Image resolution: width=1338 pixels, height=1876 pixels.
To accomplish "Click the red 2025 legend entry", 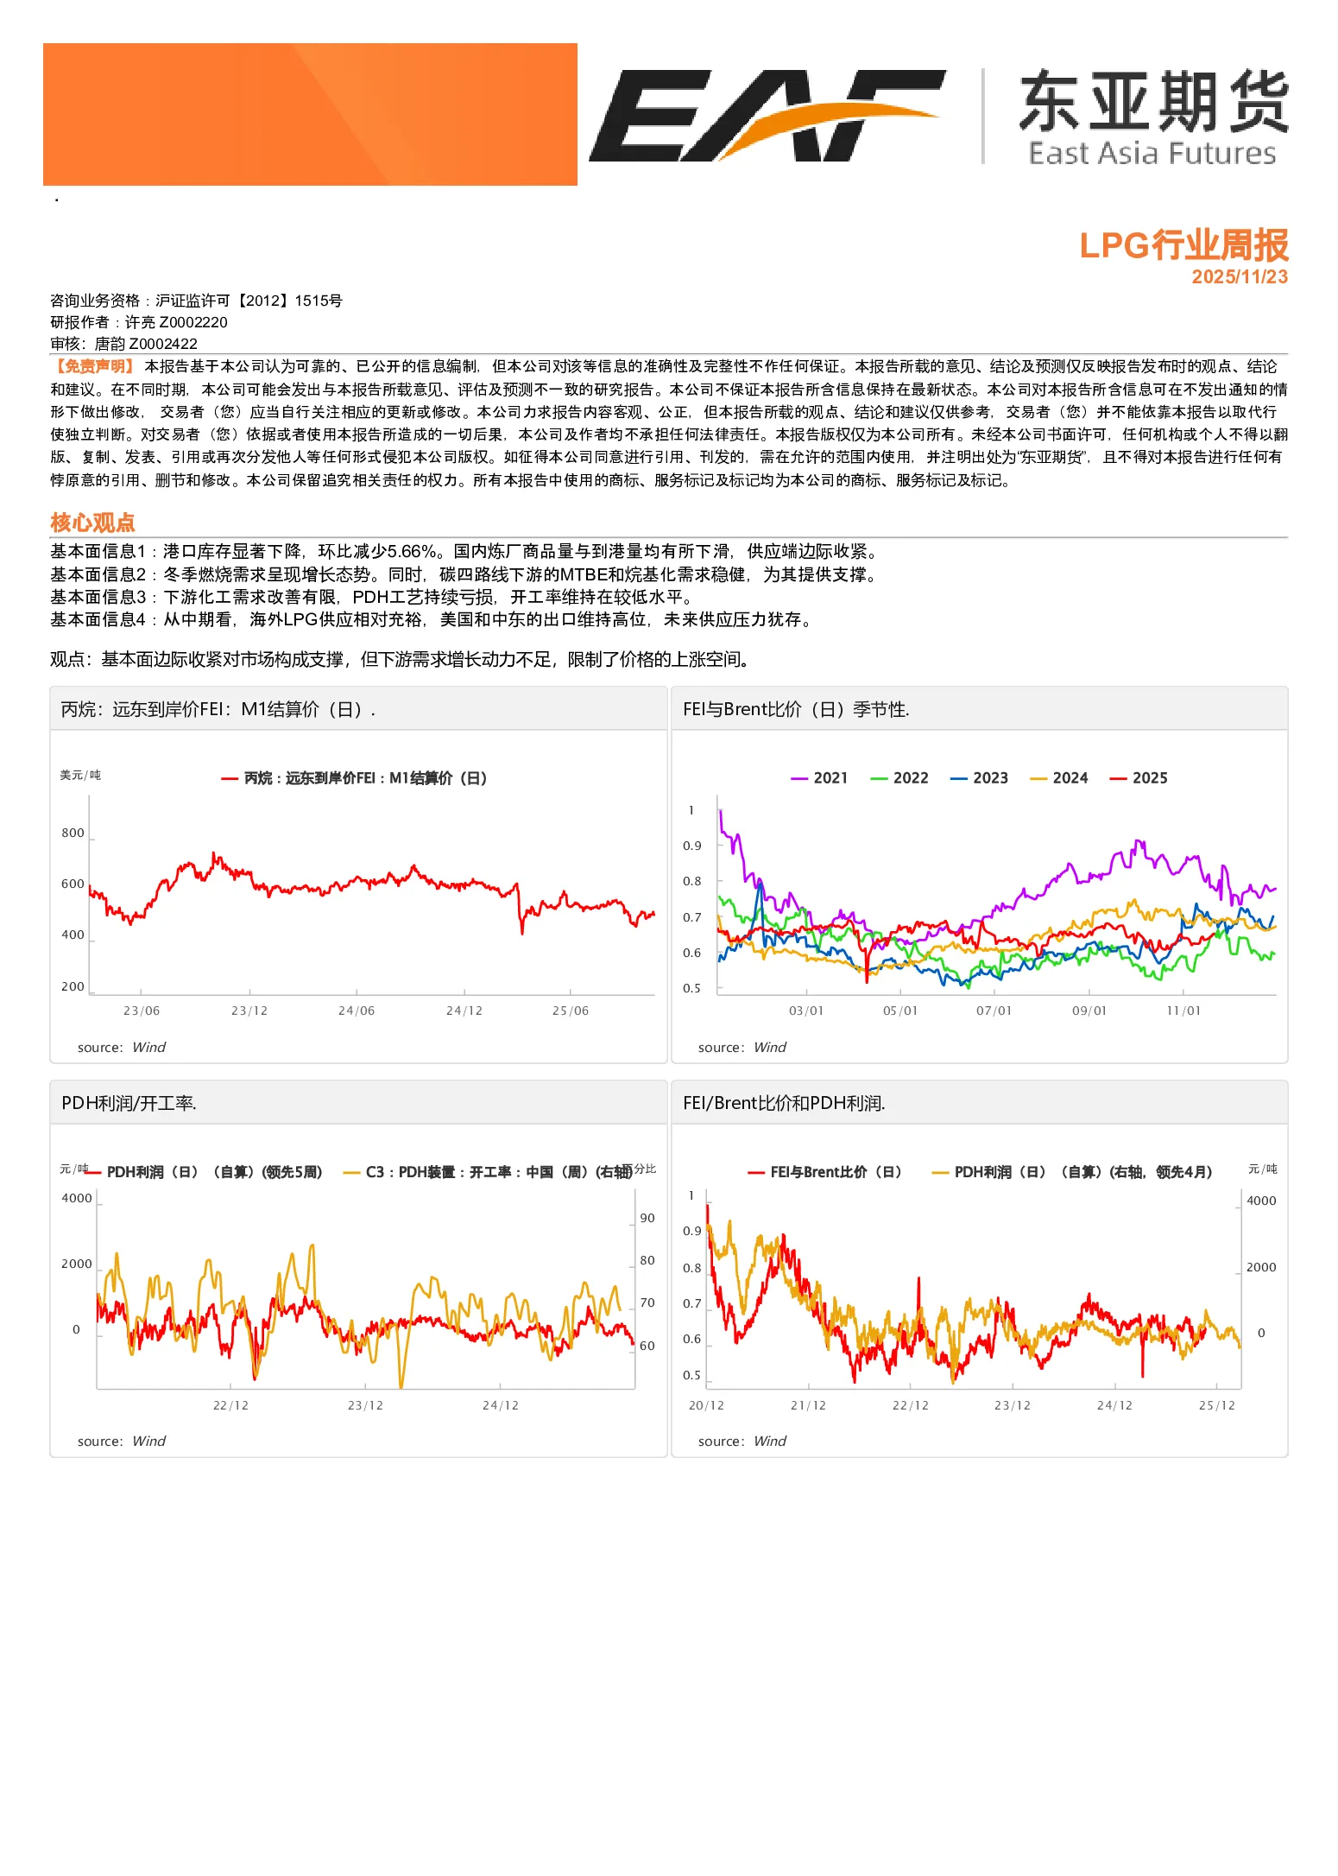I will coord(1139,778).
